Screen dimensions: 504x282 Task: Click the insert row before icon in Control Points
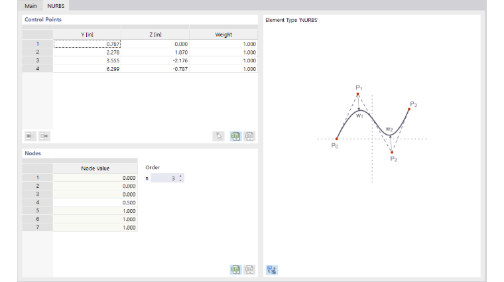31,136
